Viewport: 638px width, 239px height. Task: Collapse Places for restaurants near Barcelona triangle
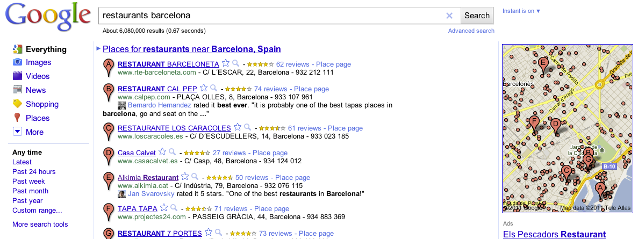pos(98,49)
